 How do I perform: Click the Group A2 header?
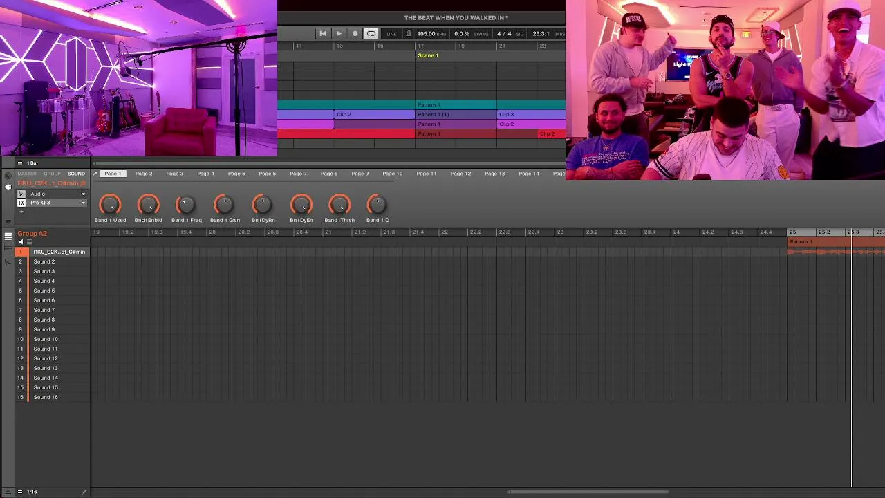pyautogui.click(x=32, y=234)
